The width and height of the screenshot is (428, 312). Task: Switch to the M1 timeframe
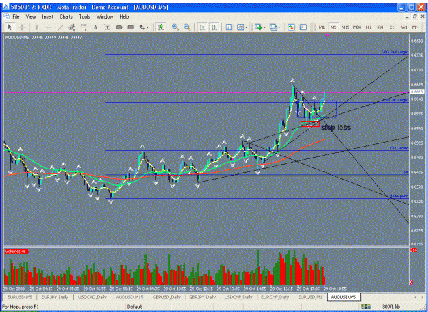pos(322,27)
